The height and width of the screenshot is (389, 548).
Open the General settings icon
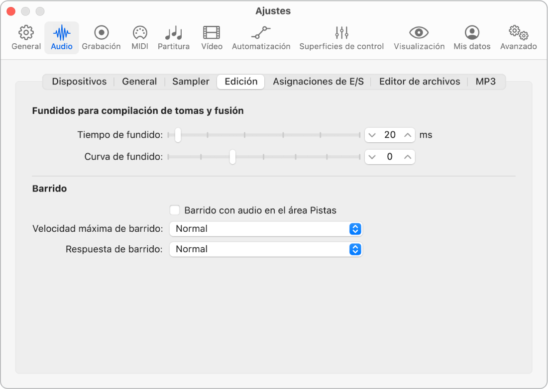click(x=26, y=37)
